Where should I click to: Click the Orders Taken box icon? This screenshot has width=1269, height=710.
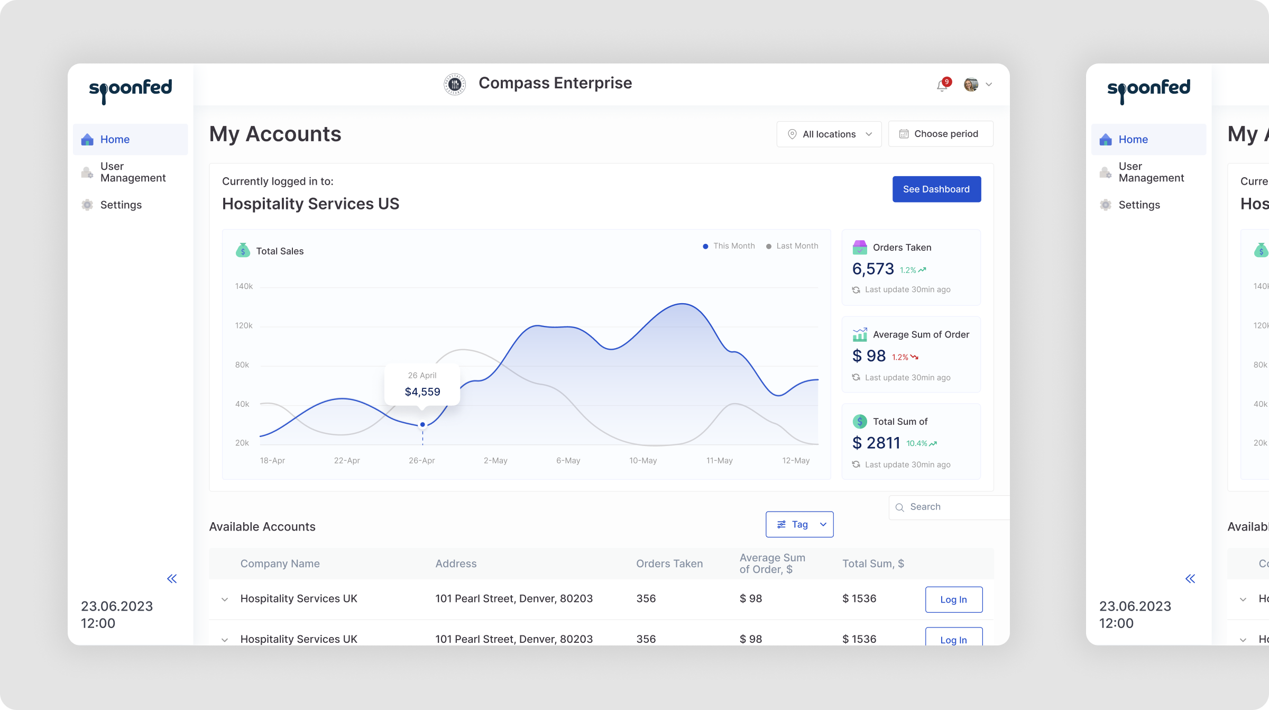click(861, 247)
